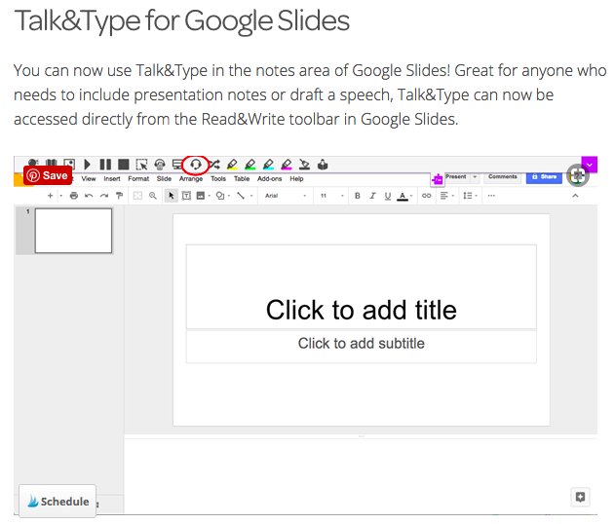Image resolution: width=615 pixels, height=524 pixels.
Task: Select the screenshot reader icon
Action: [141, 165]
